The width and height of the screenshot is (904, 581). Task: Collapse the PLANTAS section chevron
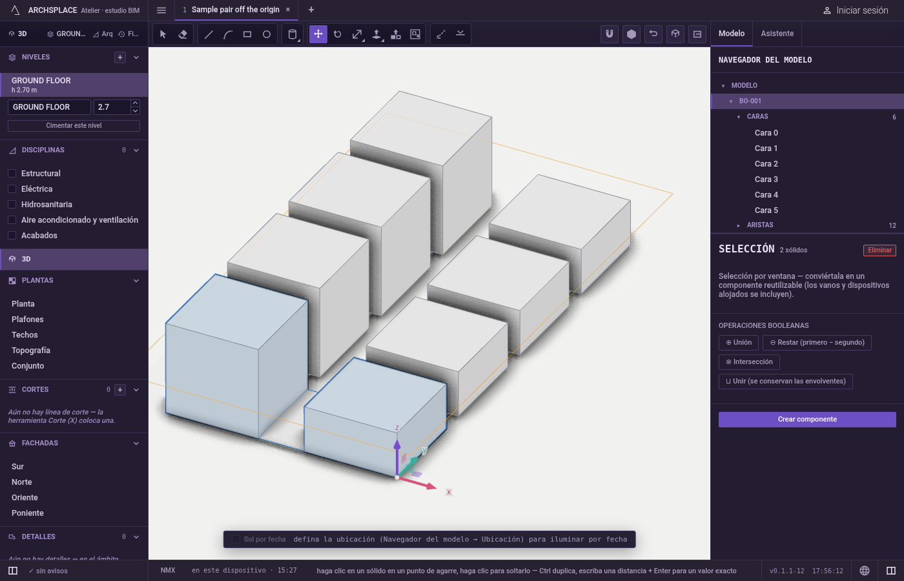pos(136,281)
